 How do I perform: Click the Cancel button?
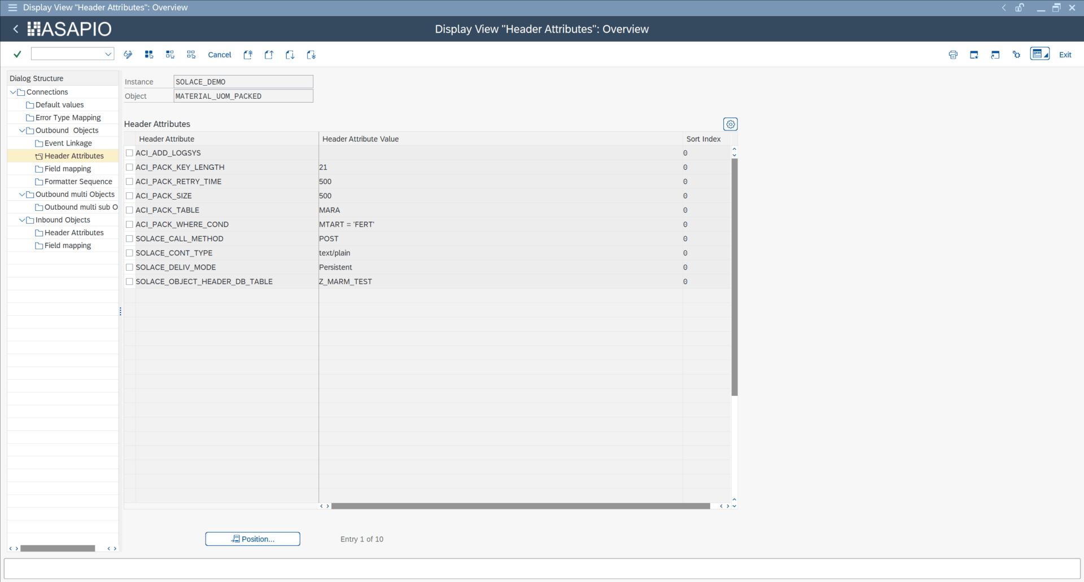click(x=220, y=55)
